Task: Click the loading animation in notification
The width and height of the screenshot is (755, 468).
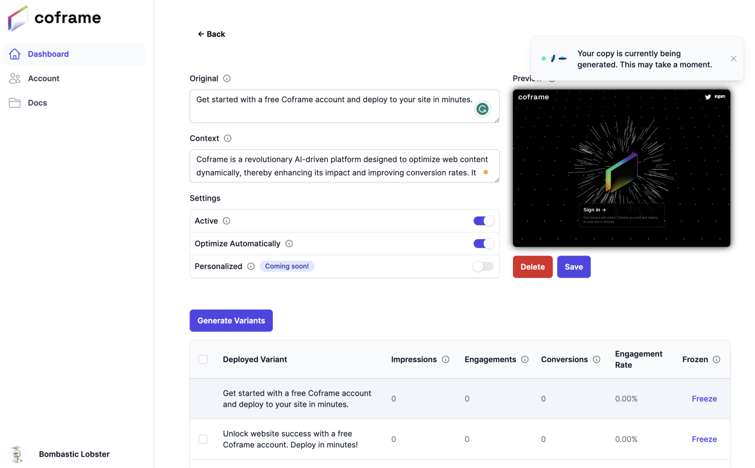Action: [554, 58]
